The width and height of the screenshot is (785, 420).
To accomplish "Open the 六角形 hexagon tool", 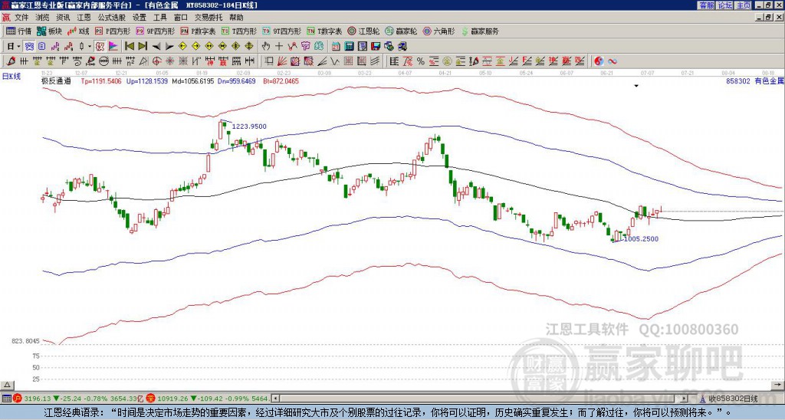I will (x=438, y=31).
